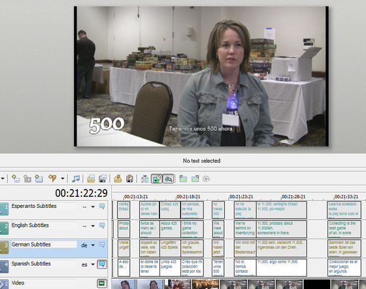Screen dimensions: 366x289
Task: Toggle the pressed sparkle cursor tool button
Action: [169, 178]
